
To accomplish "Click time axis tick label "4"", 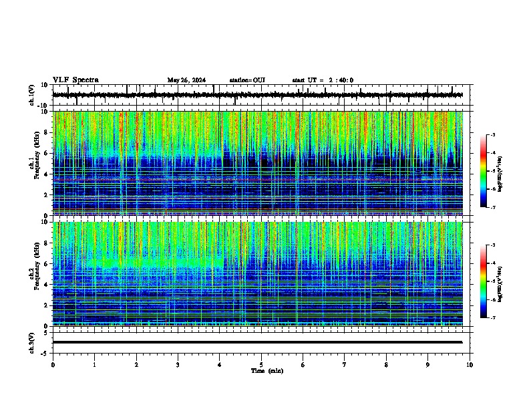I will tap(220, 365).
